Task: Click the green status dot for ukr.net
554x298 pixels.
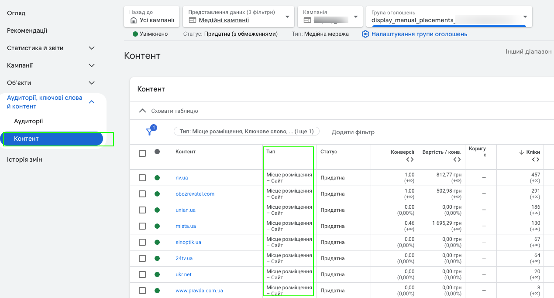Action: pyautogui.click(x=157, y=274)
